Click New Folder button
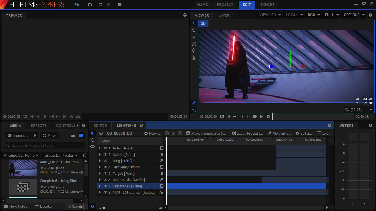The height and width of the screenshot is (211, 376). pos(17,206)
